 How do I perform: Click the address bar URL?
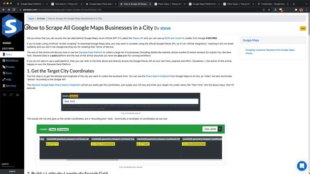(62, 10)
